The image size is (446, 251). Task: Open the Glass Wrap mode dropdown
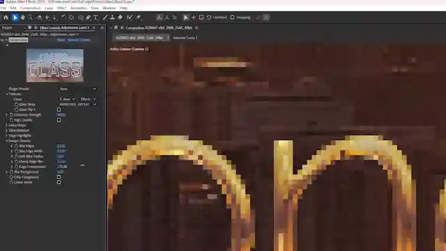(77, 105)
